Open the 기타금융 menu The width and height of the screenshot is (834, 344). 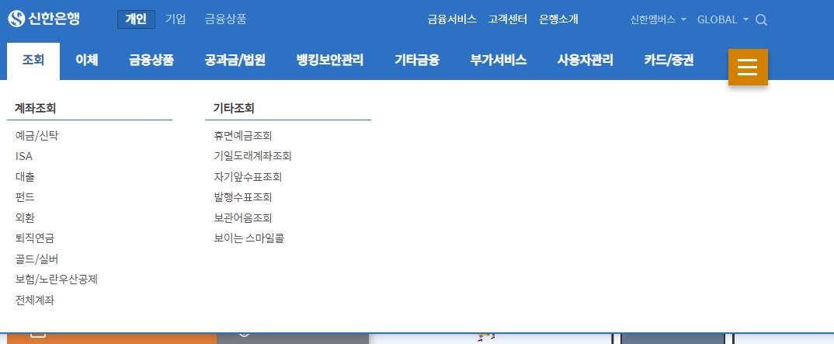tap(417, 61)
